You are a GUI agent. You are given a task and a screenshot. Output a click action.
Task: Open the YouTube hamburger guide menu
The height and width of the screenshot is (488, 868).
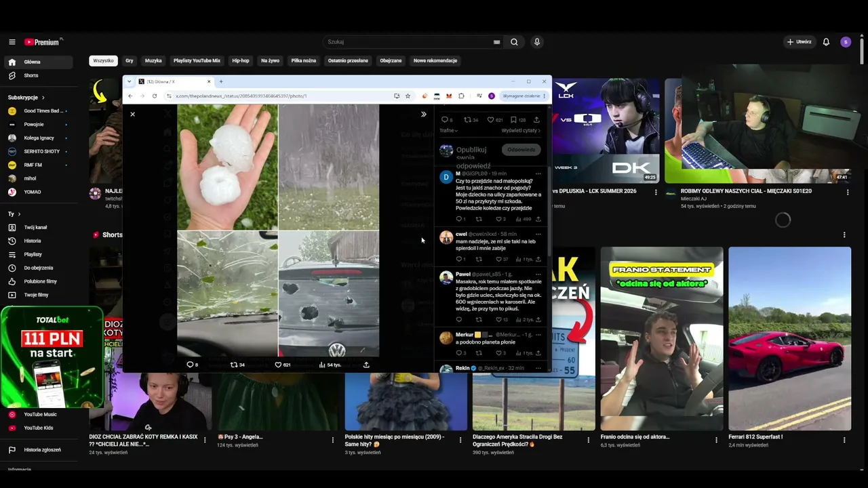click(12, 42)
